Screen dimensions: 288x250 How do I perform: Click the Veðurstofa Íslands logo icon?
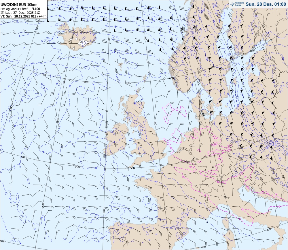[232, 4]
